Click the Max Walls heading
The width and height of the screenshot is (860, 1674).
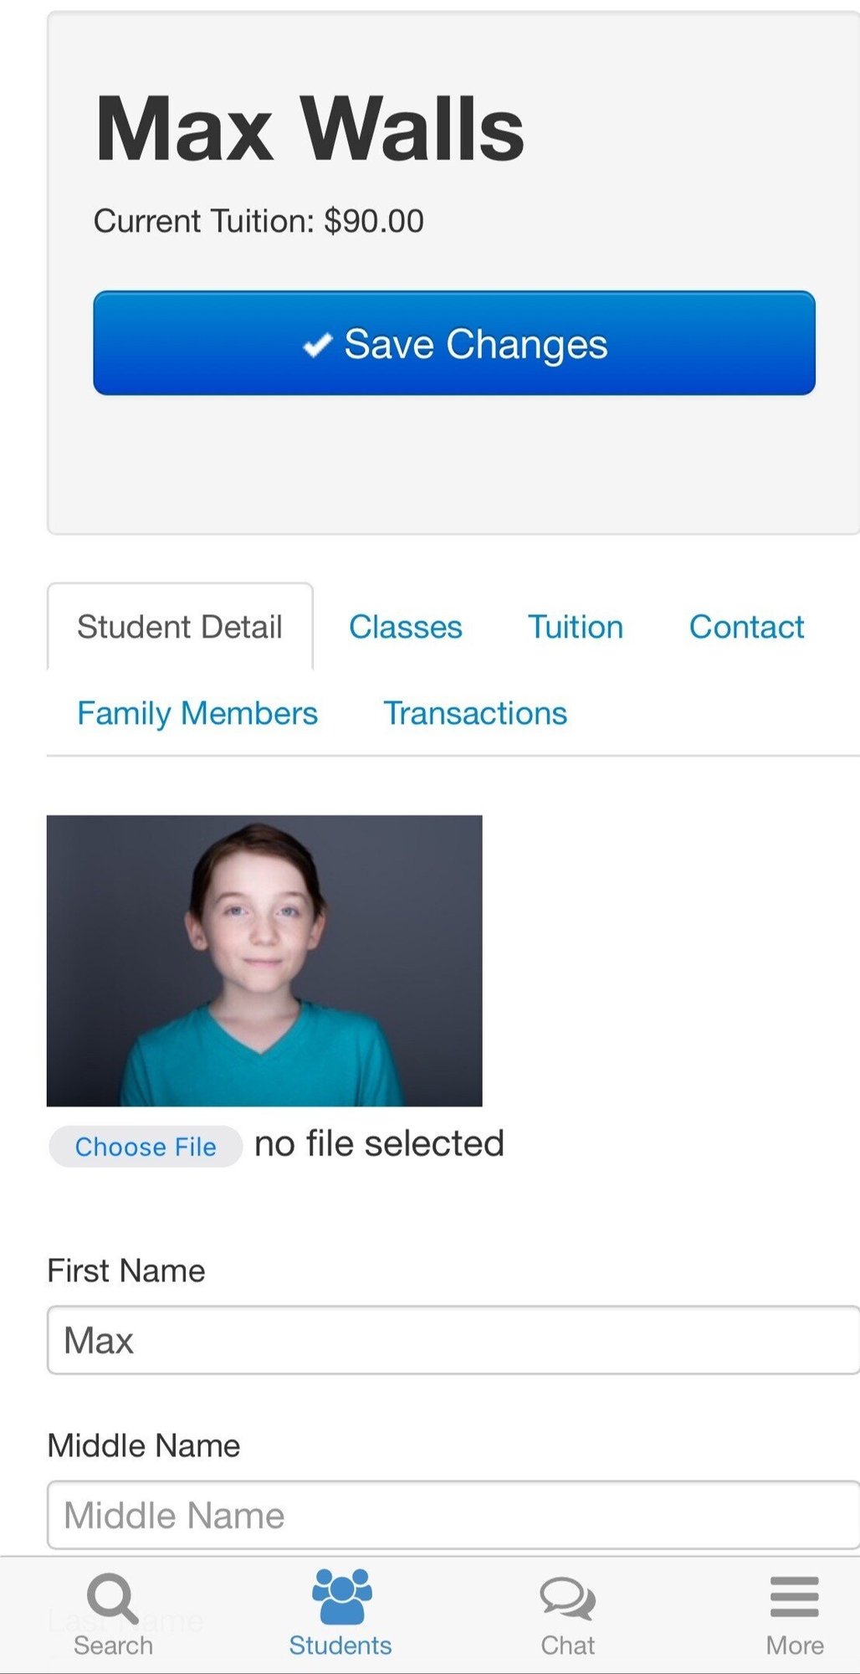(x=310, y=129)
